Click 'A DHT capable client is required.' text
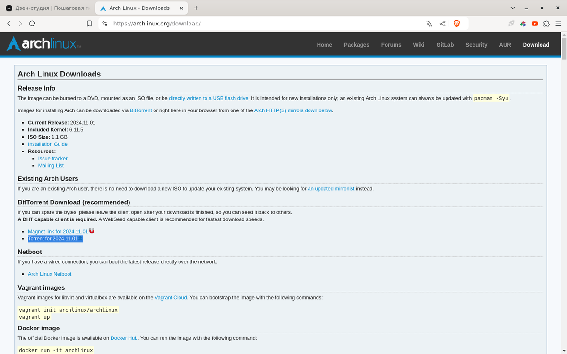This screenshot has width=567, height=354. (57, 219)
